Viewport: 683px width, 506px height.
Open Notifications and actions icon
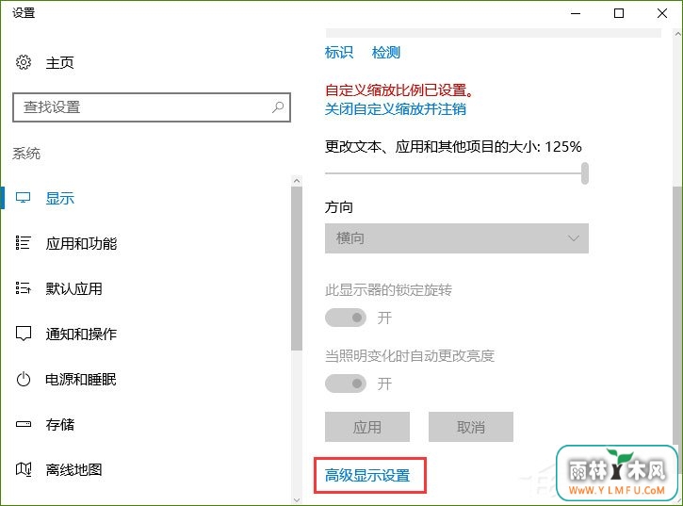click(x=24, y=334)
